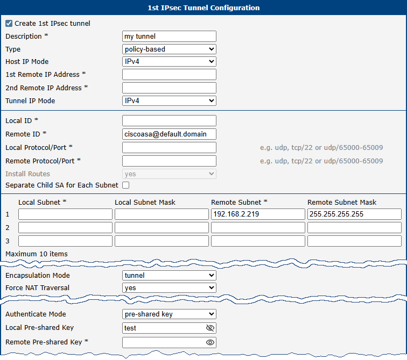407x360 pixels.
Task: Reveal the Local Pre-shared Key text
Action: pyautogui.click(x=210, y=328)
